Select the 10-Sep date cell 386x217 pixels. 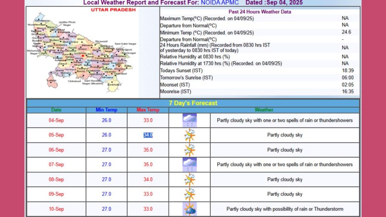56,209
